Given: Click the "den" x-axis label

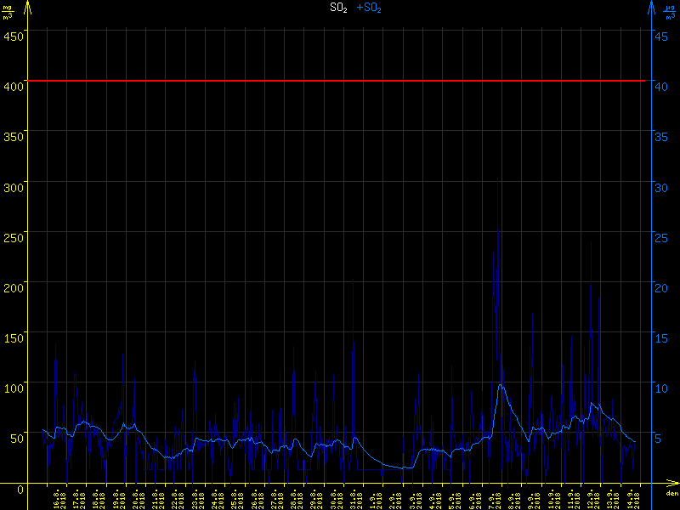Looking at the screenshot, I should [x=671, y=493].
